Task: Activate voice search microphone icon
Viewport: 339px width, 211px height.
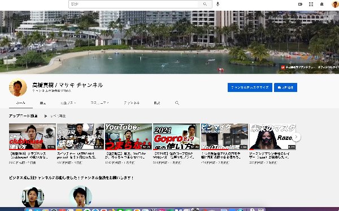Action: (218, 4)
